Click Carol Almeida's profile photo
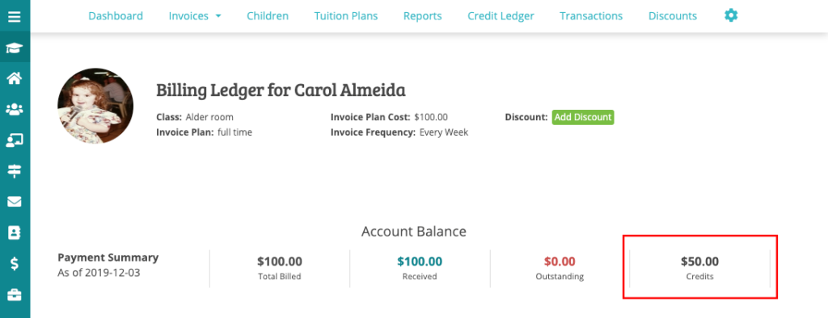Screen dimensions: 828x318 coord(95,106)
